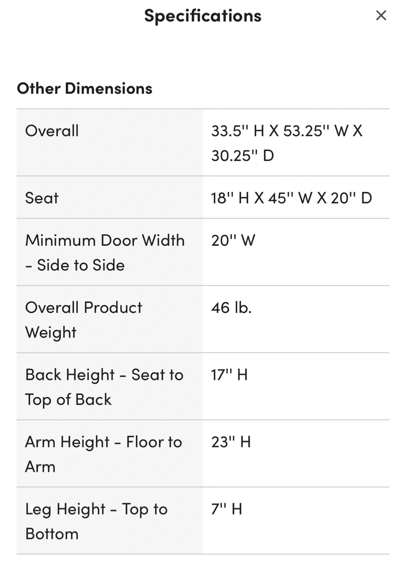Screen dimensions: 406x571
Task: Close the Specifications panel
Action: 381,15
